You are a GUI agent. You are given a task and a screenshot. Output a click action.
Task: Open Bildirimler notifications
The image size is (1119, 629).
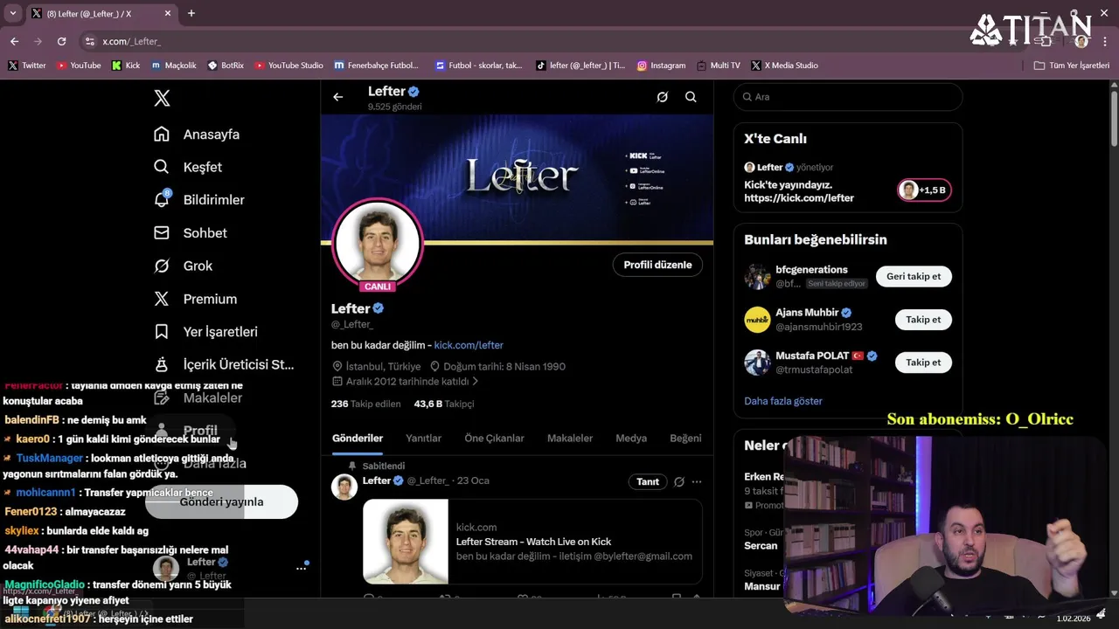[x=199, y=200]
